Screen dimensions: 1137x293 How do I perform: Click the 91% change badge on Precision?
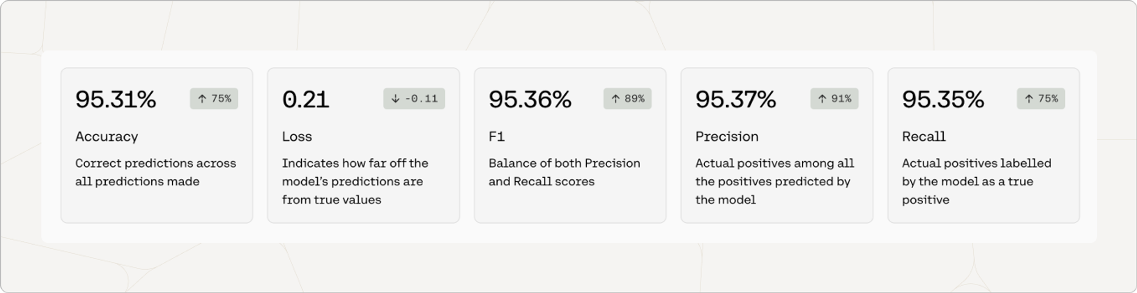(x=835, y=99)
